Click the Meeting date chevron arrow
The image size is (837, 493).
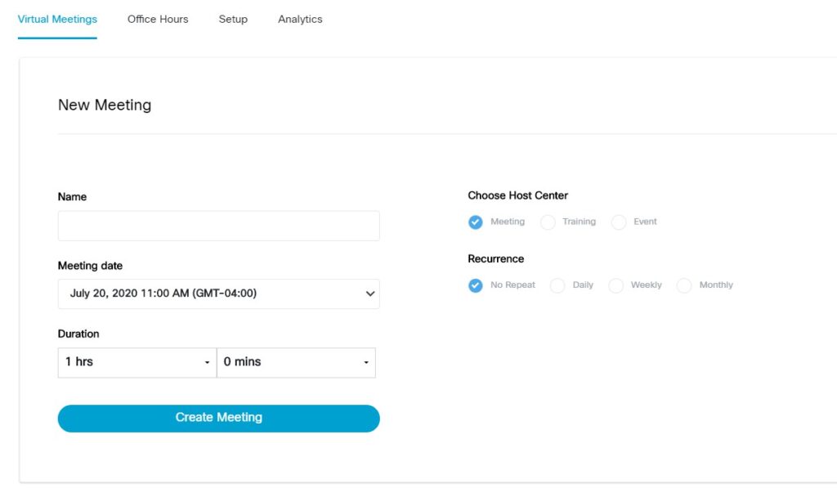click(370, 294)
